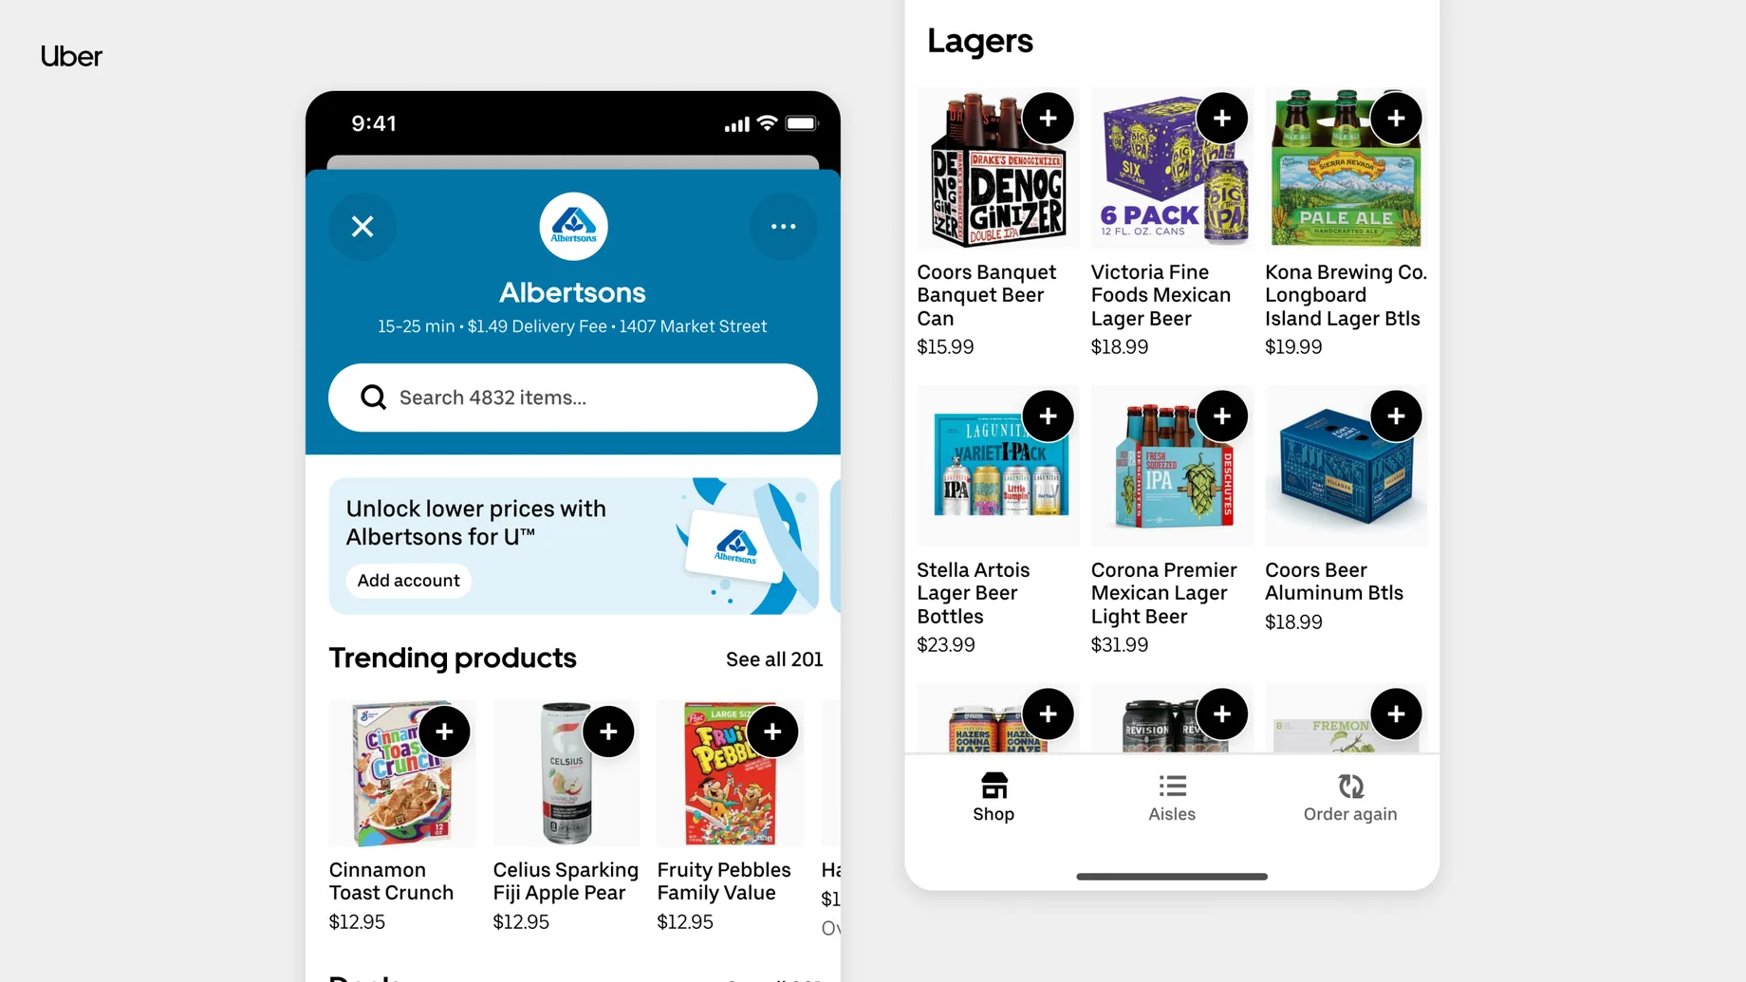The image size is (1746, 982).
Task: Open the Aisles tab
Action: 1172,797
